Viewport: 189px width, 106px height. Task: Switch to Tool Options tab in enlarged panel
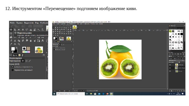(11, 55)
